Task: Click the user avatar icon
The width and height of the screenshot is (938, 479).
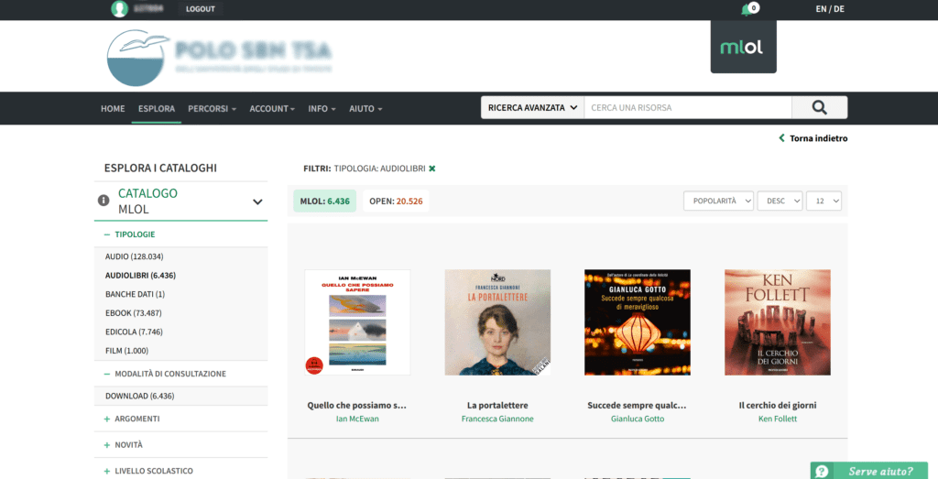Action: (119, 9)
